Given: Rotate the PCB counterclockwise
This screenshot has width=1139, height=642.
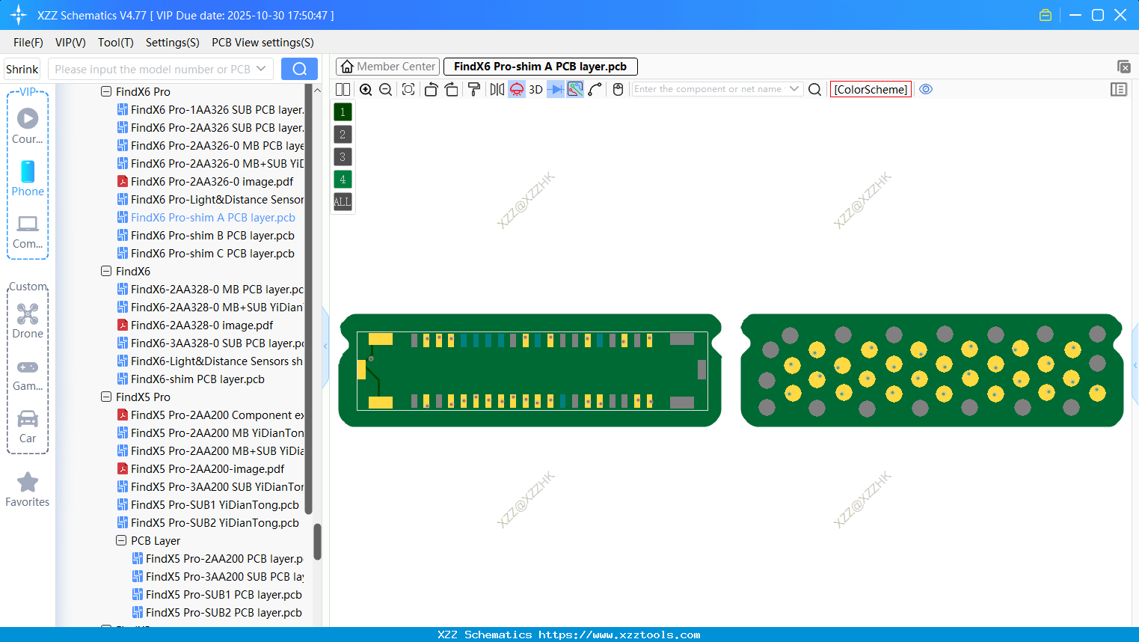Looking at the screenshot, I should 431,89.
